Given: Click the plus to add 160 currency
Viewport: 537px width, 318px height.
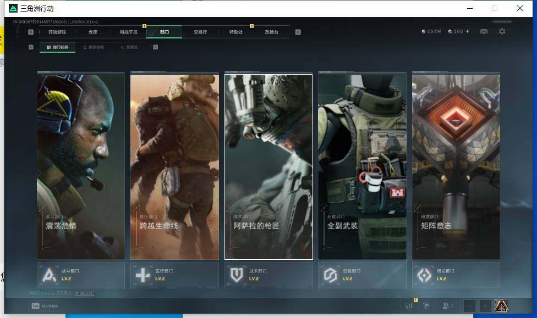Looking at the screenshot, I should coord(468,31).
